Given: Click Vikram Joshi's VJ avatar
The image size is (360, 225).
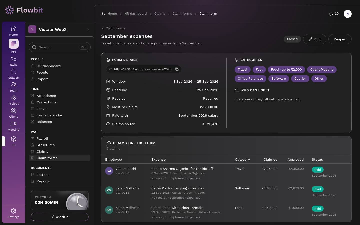Looking at the screenshot, I should tap(109, 171).
